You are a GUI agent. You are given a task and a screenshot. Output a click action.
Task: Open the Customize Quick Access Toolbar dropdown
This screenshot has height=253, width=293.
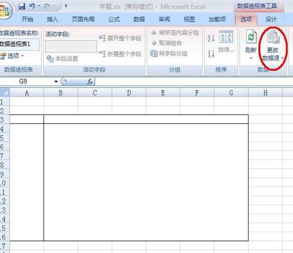[66, 6]
